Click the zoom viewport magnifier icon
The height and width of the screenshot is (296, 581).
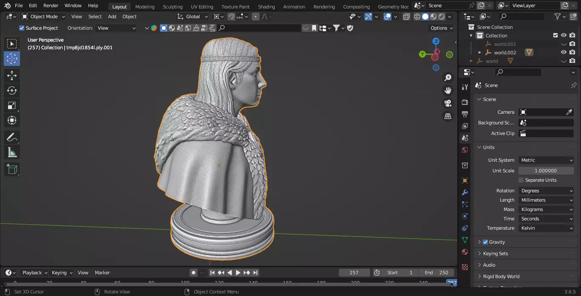point(448,78)
